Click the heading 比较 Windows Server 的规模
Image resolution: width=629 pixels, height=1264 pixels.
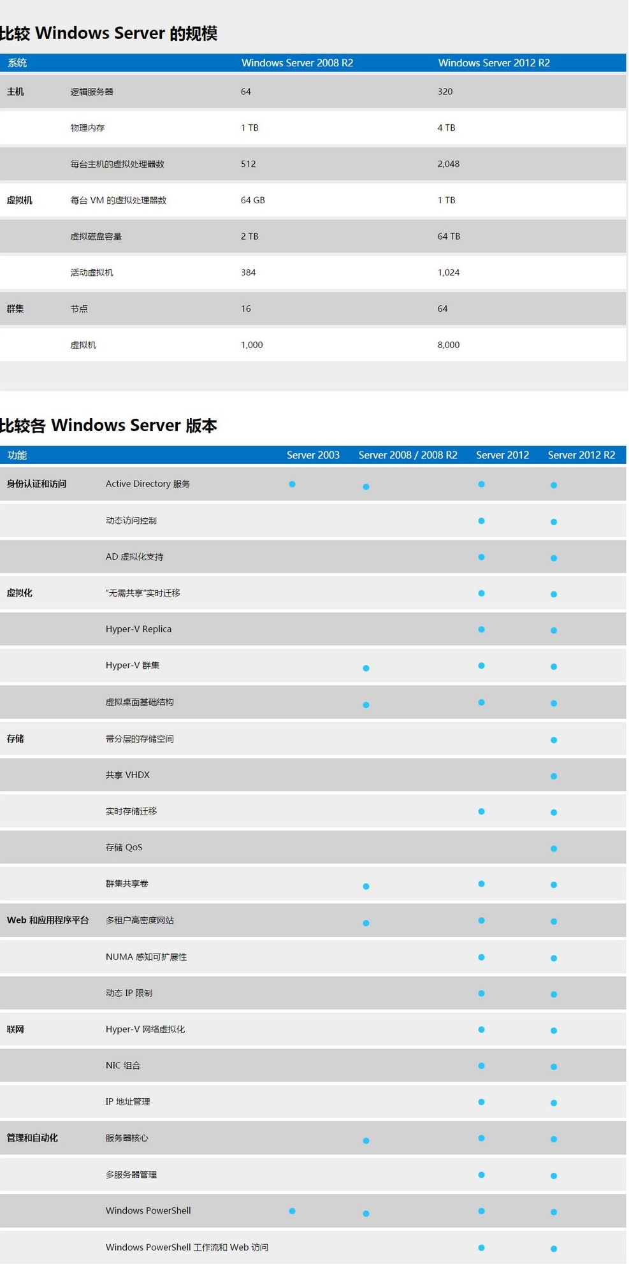pos(108,33)
